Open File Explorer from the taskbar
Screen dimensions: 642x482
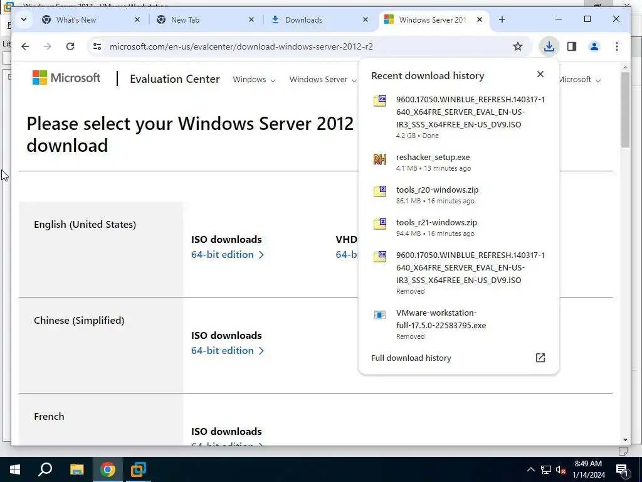pos(76,469)
